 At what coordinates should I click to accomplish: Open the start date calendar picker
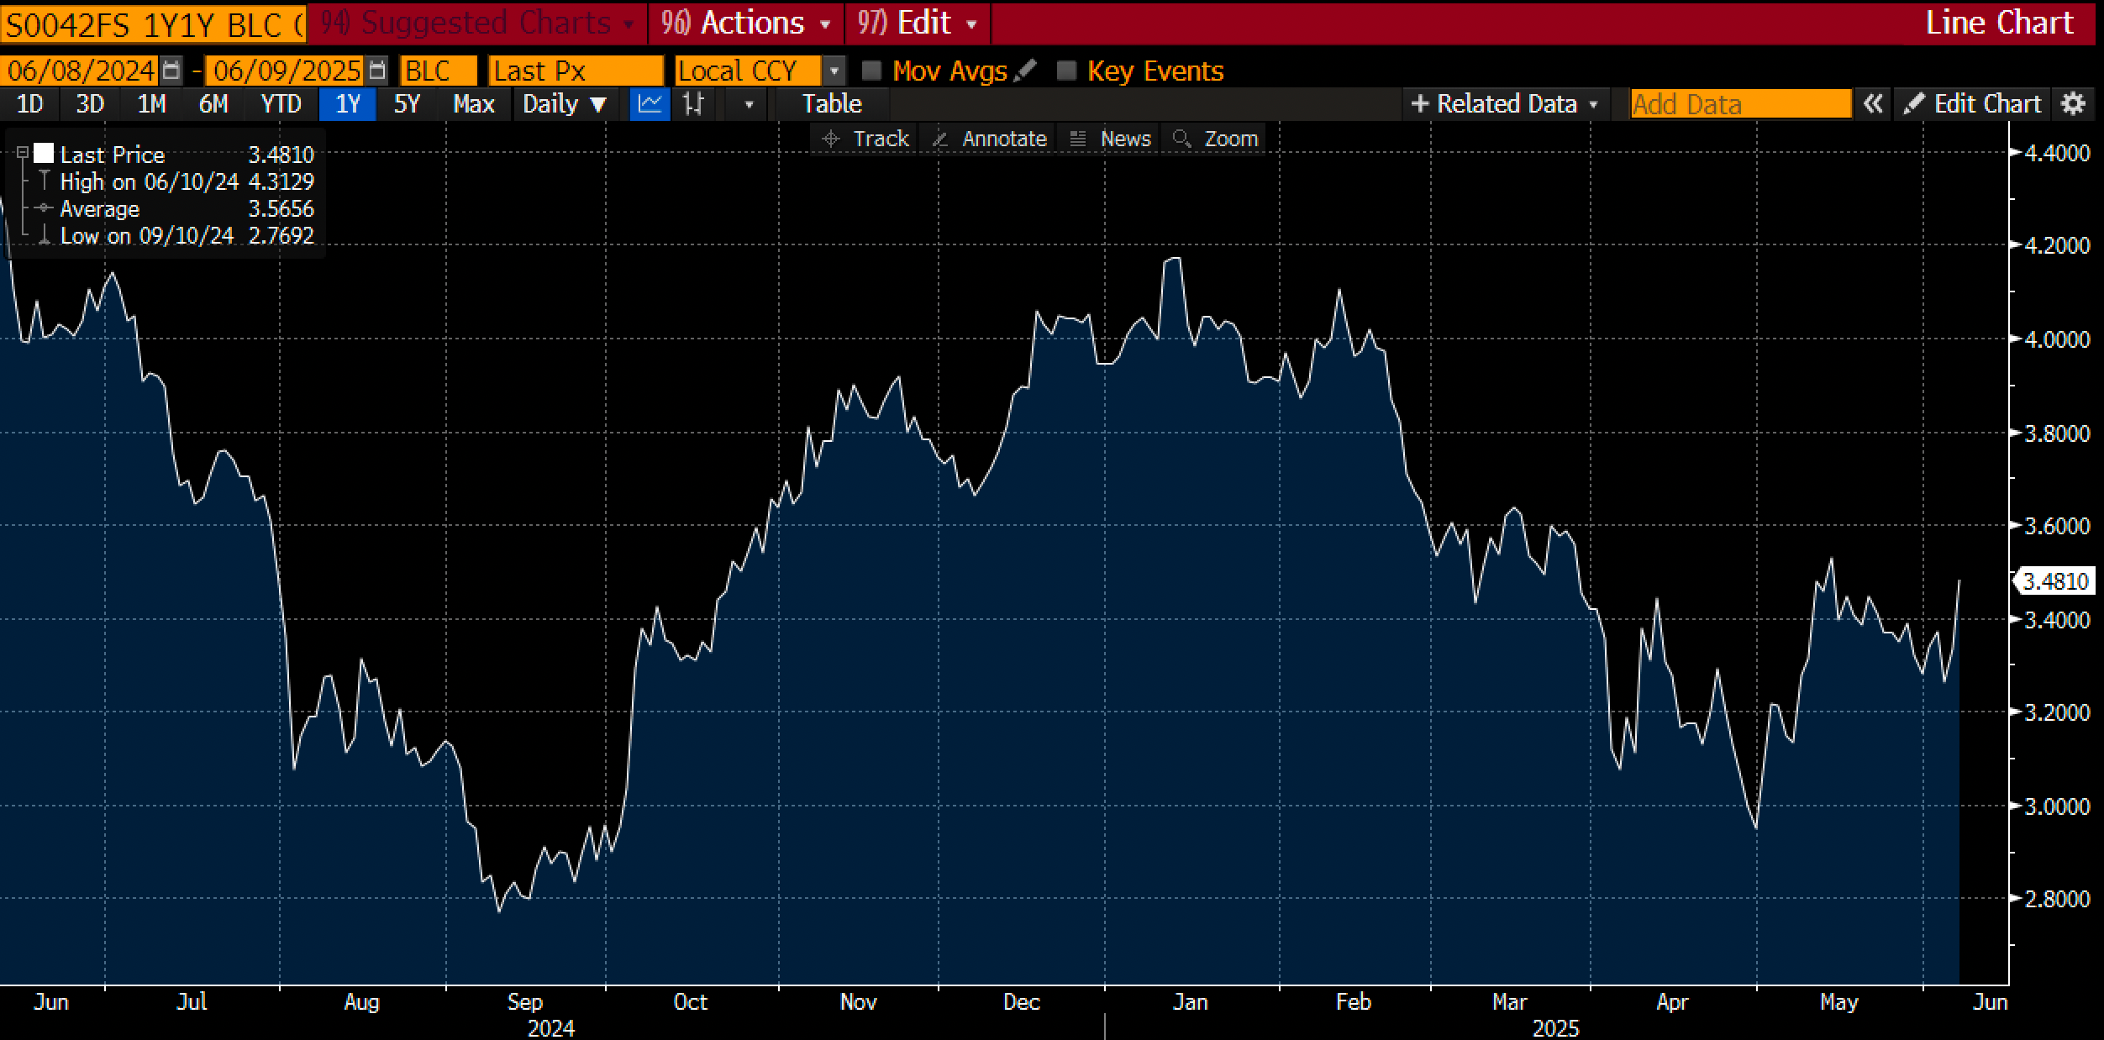171,71
